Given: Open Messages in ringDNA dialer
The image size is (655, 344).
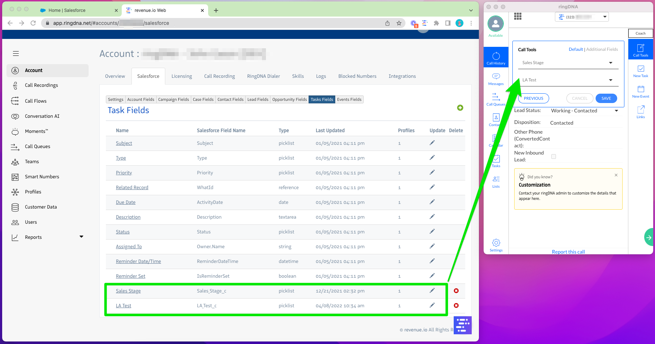Looking at the screenshot, I should 496,79.
